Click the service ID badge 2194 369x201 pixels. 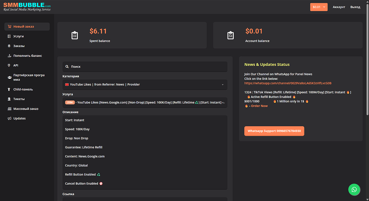(x=70, y=102)
